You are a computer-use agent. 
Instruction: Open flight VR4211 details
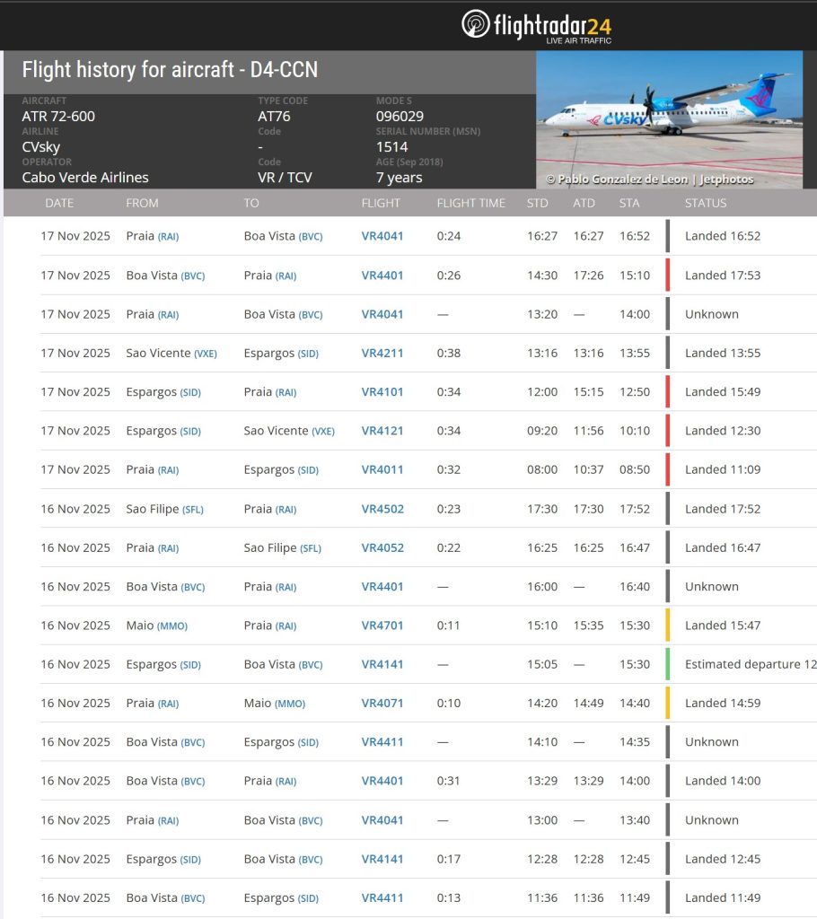click(382, 353)
